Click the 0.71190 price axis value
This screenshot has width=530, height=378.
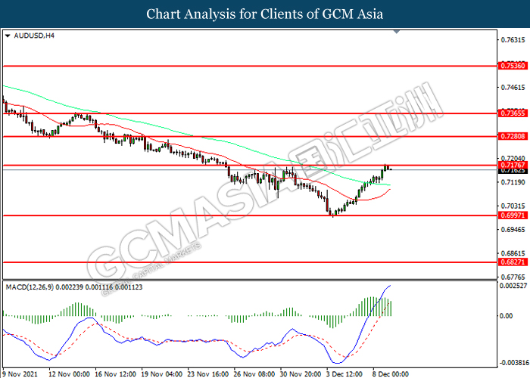pos(513,182)
